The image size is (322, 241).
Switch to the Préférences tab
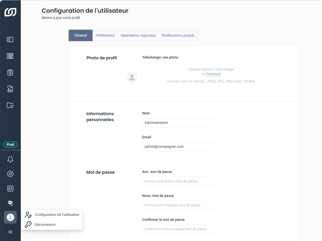pyautogui.click(x=105, y=35)
